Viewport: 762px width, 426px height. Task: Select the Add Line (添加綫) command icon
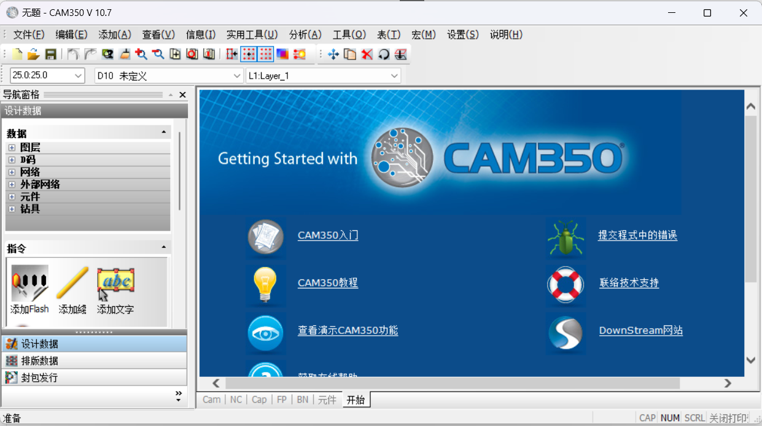(72, 283)
